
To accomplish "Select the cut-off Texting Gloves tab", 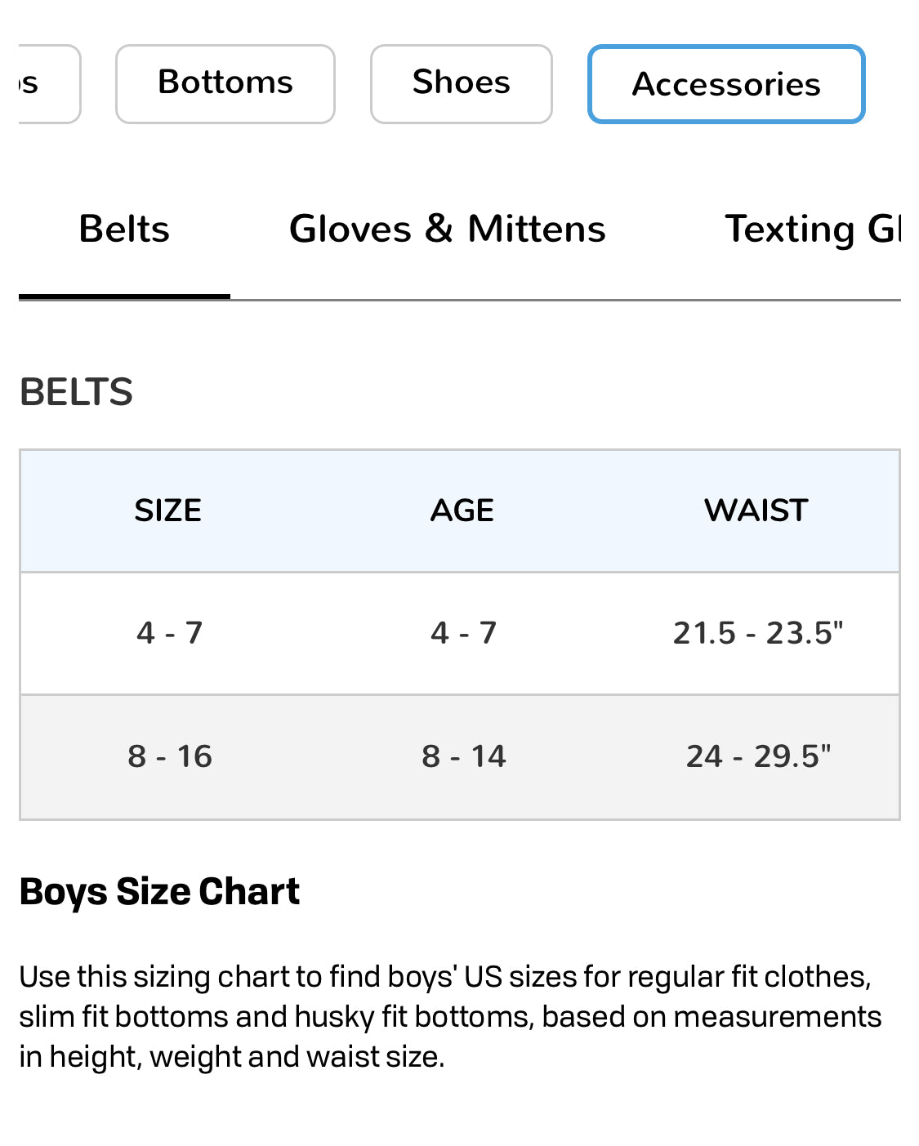I will click(812, 230).
